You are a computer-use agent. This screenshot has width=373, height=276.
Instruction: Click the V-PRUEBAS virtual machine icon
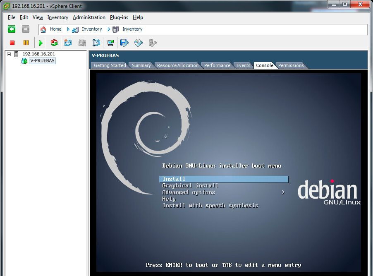[x=24, y=61]
